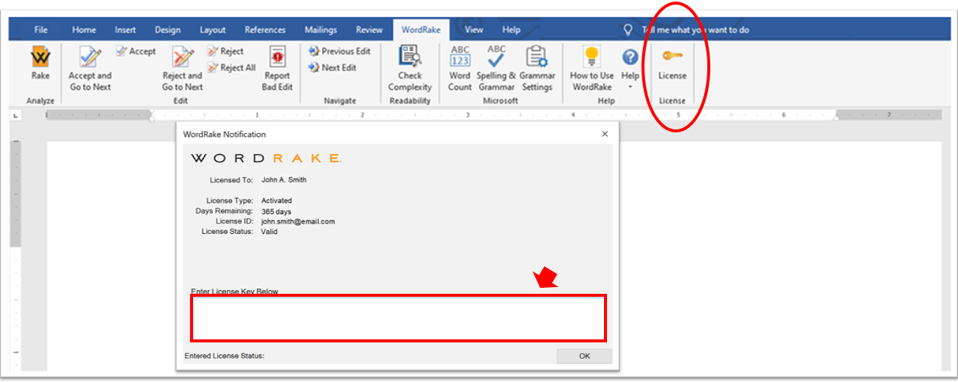Click the Valid license status value
Screen dimensions: 958x382
point(269,232)
